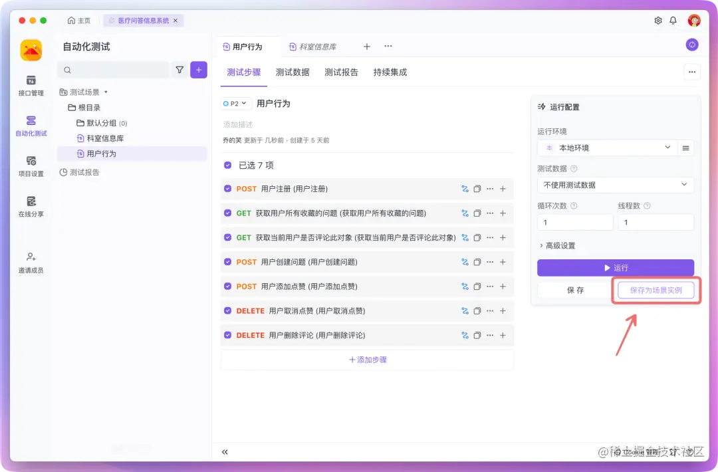Click the 运行 button
The width and height of the screenshot is (718, 472).
click(616, 267)
